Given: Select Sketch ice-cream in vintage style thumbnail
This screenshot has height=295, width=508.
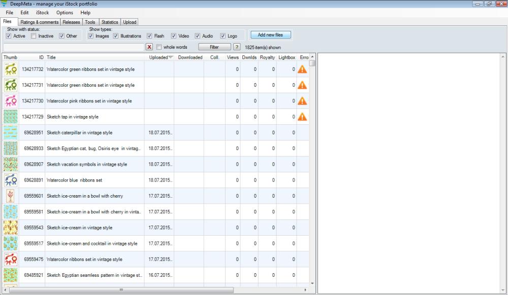Looking at the screenshot, I should point(11,228).
